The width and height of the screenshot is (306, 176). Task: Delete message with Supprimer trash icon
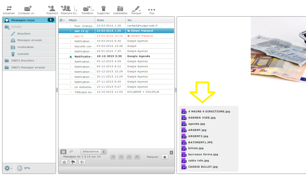click(x=104, y=8)
